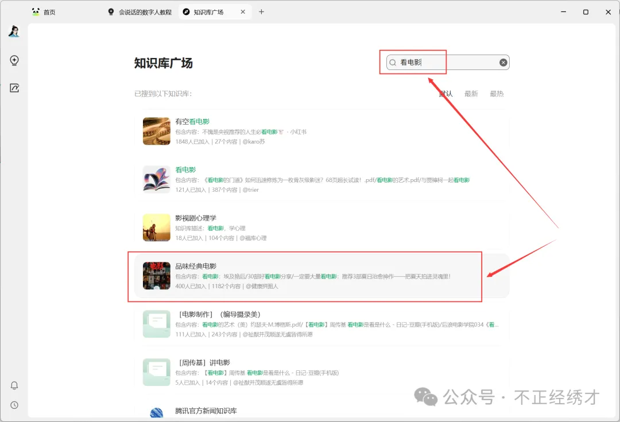Click the 知识库广场 page heading
The image size is (620, 422).
pyautogui.click(x=163, y=63)
